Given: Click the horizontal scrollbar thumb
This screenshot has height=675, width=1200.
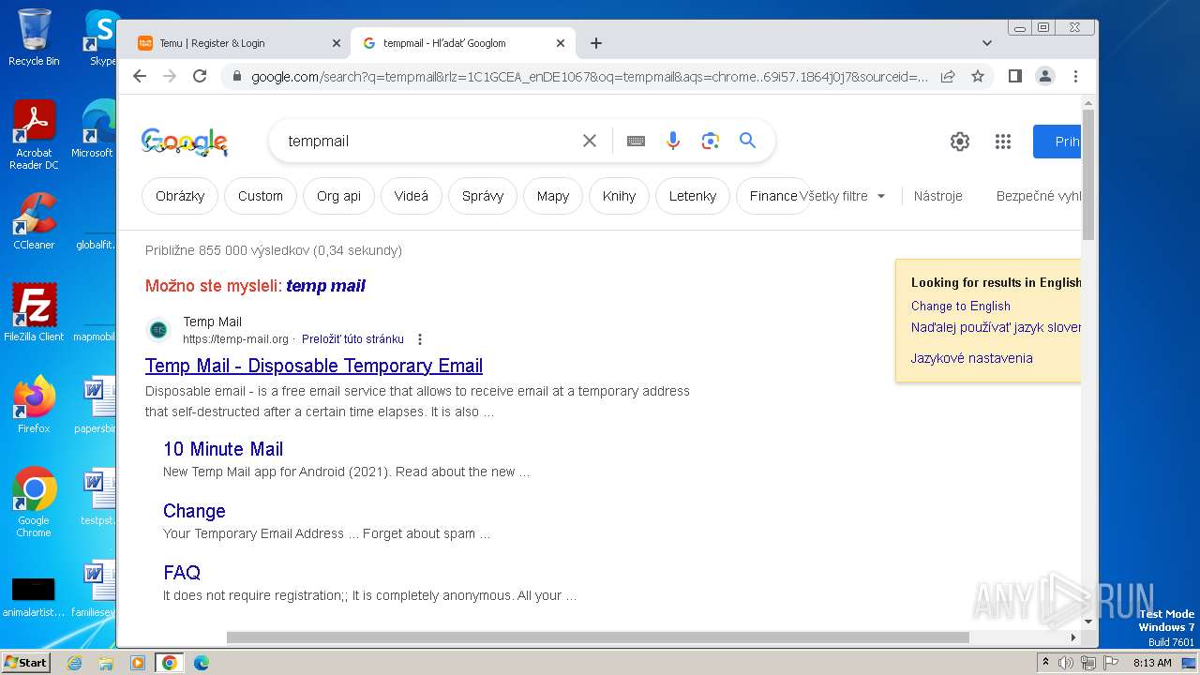Looking at the screenshot, I should click(x=597, y=637).
